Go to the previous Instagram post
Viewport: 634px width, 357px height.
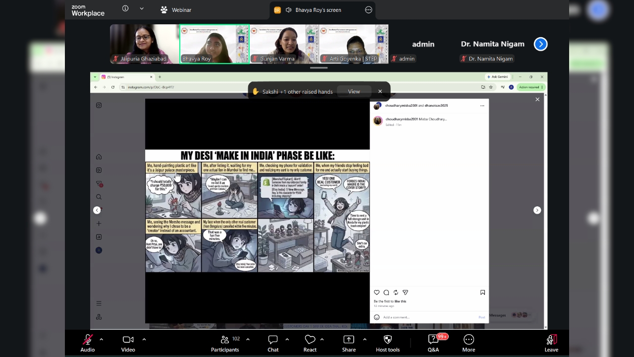click(97, 210)
